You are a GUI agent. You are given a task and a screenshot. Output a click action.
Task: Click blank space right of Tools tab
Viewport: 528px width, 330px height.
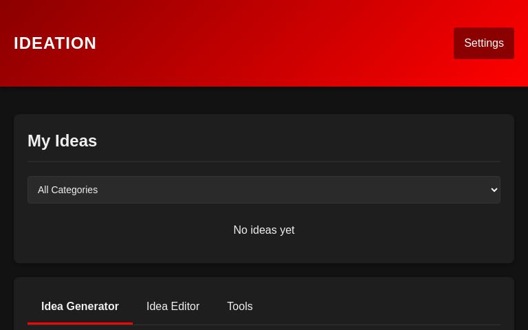pyautogui.click(x=378, y=307)
